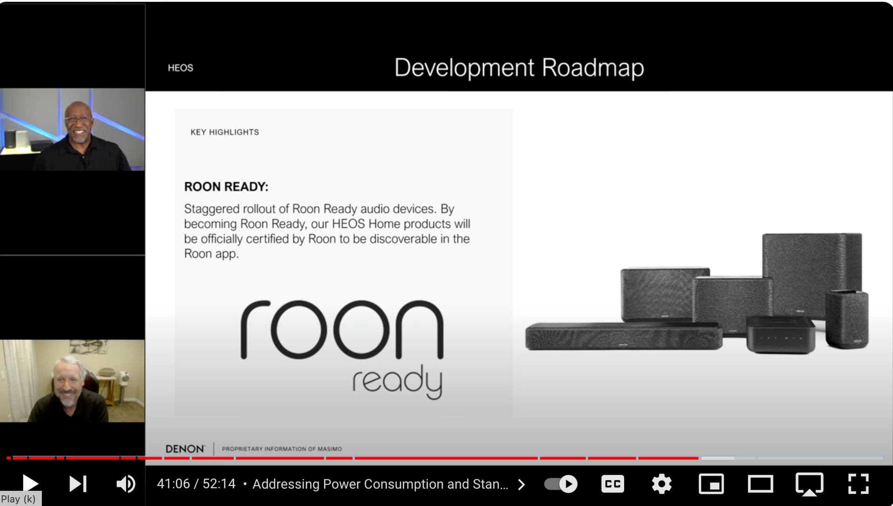Click the top presenter's webcam thumbnail

pyautogui.click(x=72, y=129)
